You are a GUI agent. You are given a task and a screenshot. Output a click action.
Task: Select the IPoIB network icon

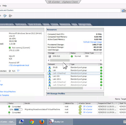50,67
